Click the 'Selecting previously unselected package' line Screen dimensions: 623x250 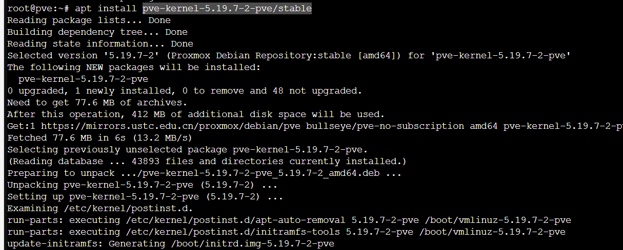pyautogui.click(x=187, y=149)
